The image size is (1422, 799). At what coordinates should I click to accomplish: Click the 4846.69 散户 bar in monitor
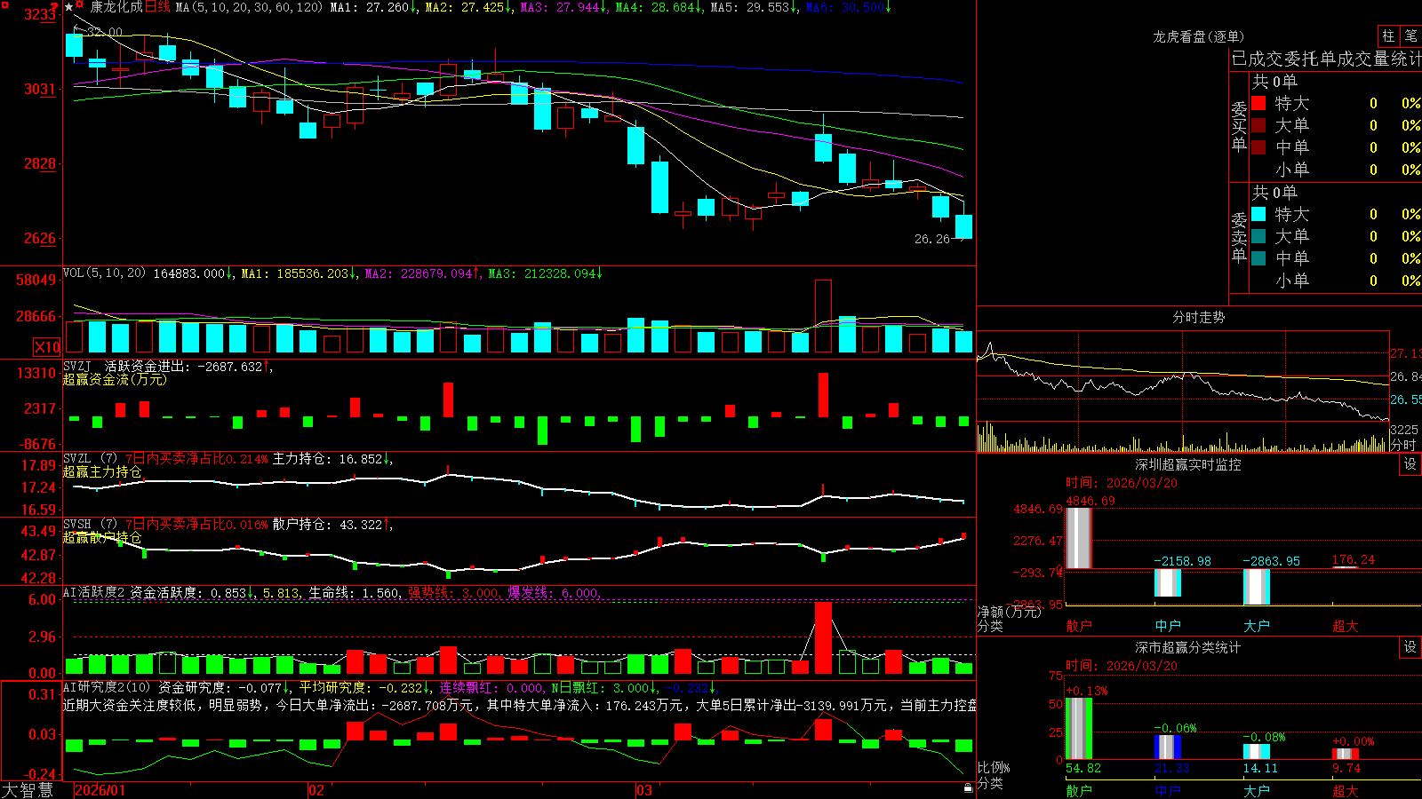point(1078,537)
